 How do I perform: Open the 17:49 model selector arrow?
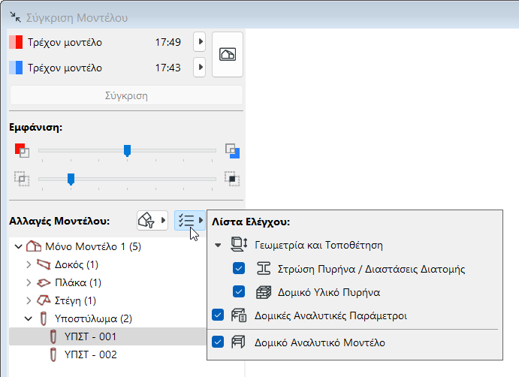pos(200,42)
